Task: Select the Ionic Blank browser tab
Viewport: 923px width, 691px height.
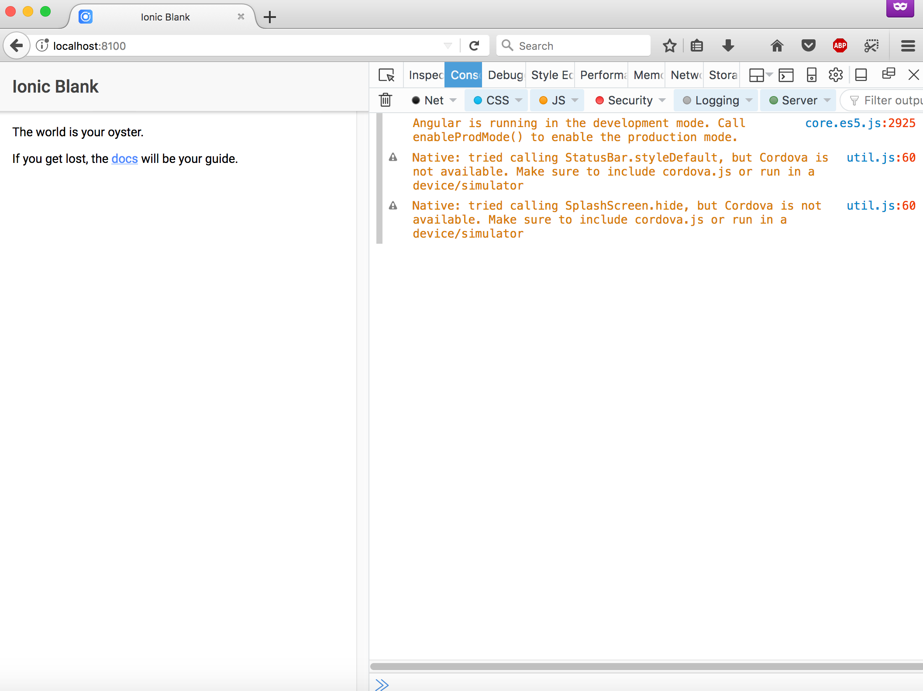Action: click(x=162, y=17)
